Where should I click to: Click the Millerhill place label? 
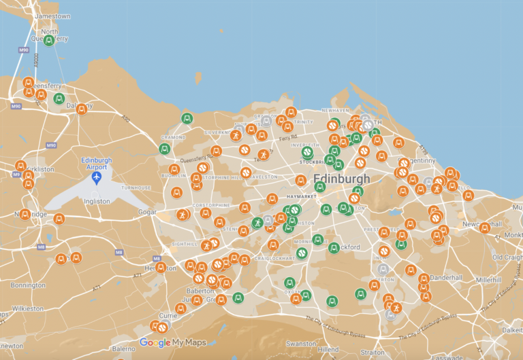pos(489,280)
